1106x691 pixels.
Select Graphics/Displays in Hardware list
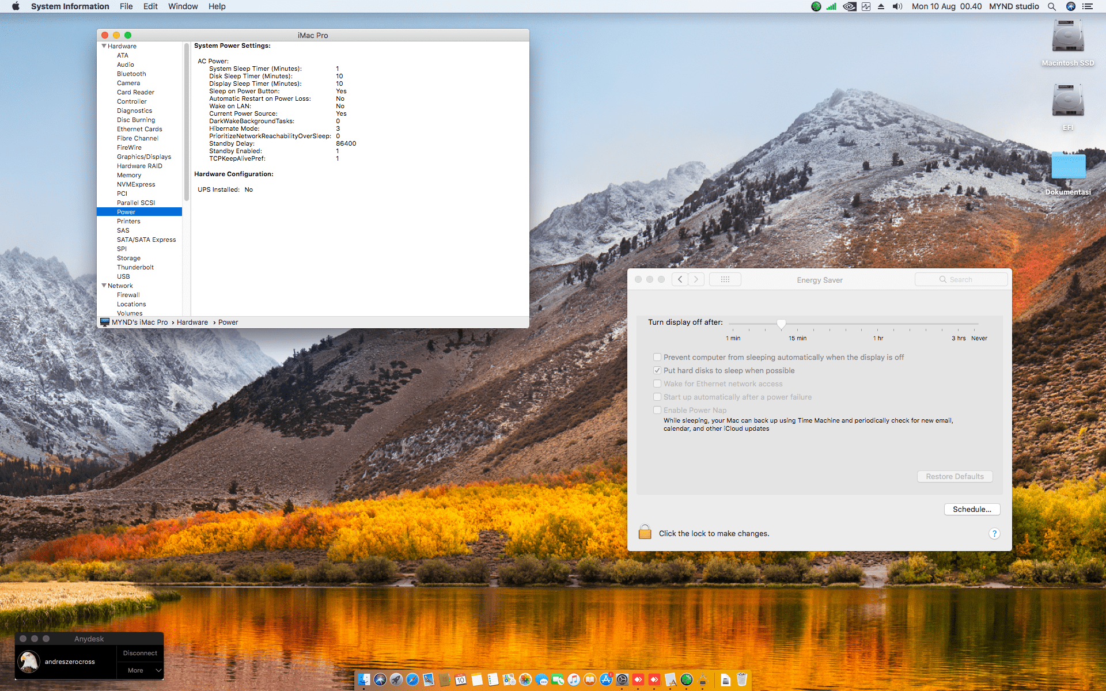(144, 157)
